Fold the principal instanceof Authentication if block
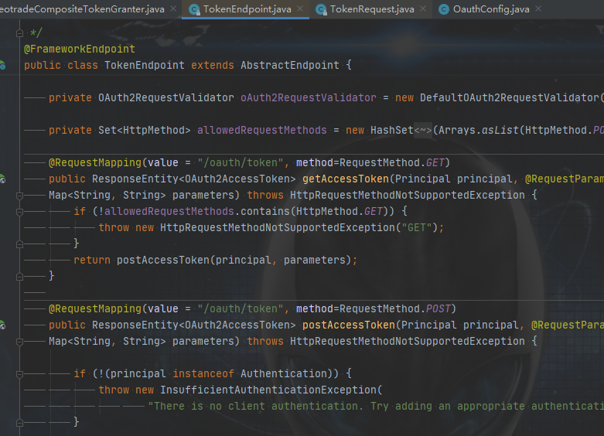This screenshot has width=604, height=436. coord(19,374)
